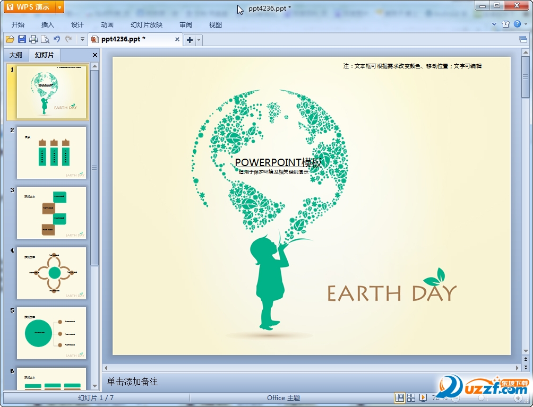
Task: Click the Redo arrow icon
Action: 68,39
